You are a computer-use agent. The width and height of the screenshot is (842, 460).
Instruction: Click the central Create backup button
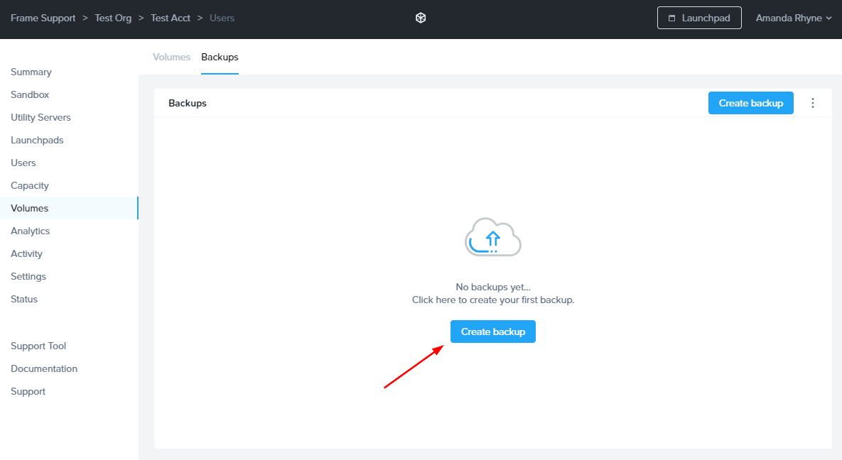click(492, 331)
